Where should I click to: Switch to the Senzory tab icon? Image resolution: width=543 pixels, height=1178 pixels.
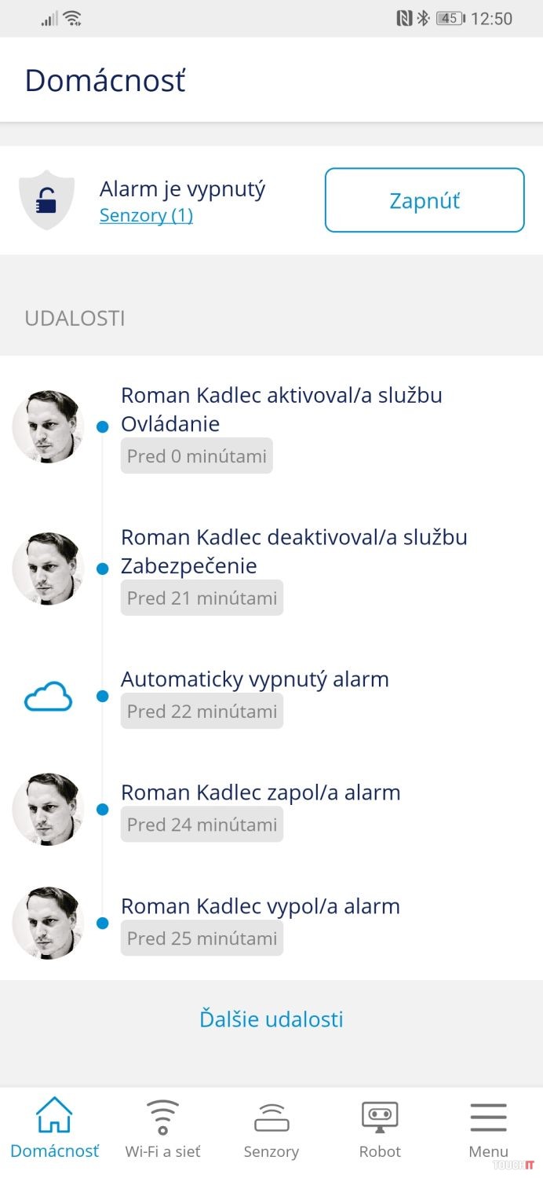tap(271, 1117)
